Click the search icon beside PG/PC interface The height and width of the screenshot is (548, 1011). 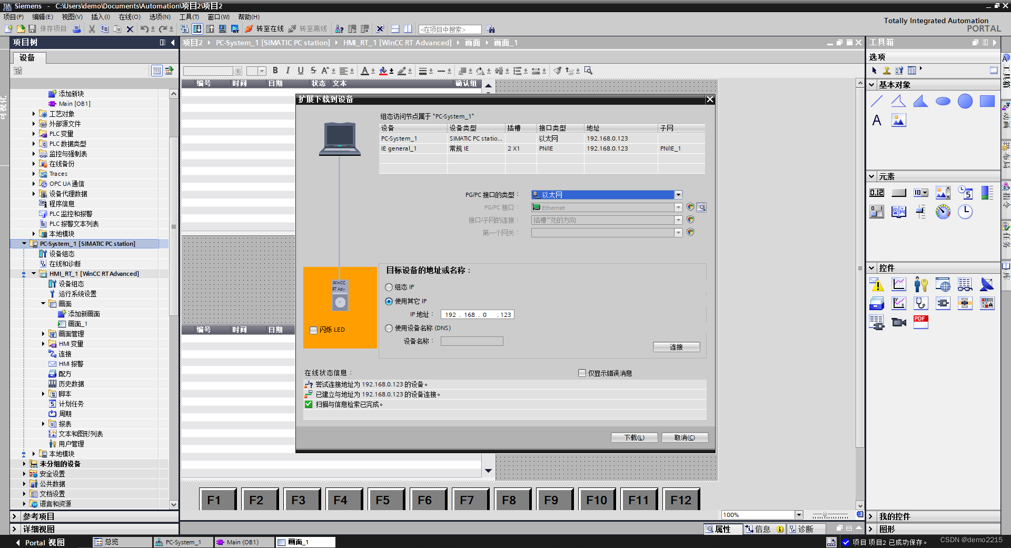pyautogui.click(x=701, y=207)
